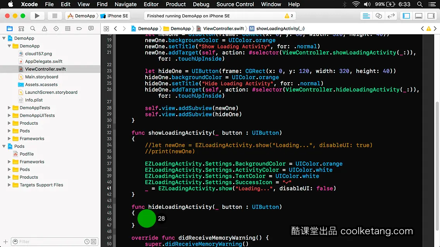440x247 pixels.
Task: Open the Editor menu
Action: (x=151, y=4)
